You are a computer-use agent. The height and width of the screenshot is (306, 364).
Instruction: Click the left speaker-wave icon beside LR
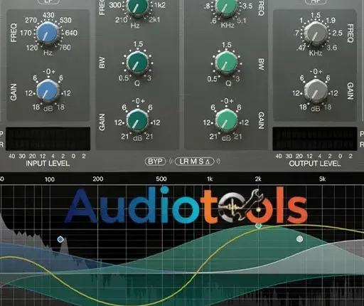pyautogui.click(x=171, y=162)
